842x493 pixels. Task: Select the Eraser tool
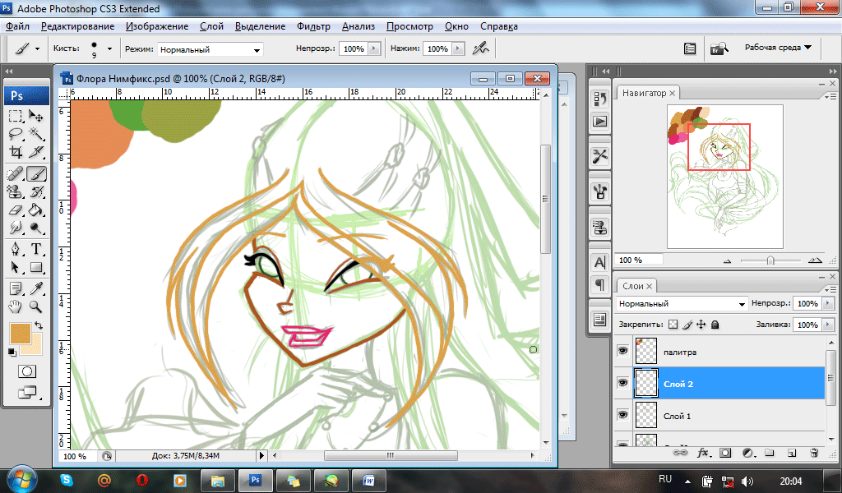16,210
